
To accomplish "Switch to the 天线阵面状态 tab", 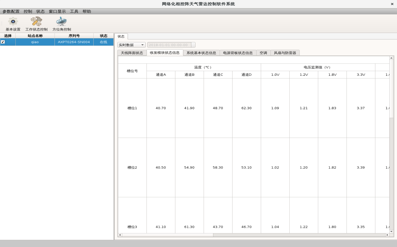I will [132, 53].
